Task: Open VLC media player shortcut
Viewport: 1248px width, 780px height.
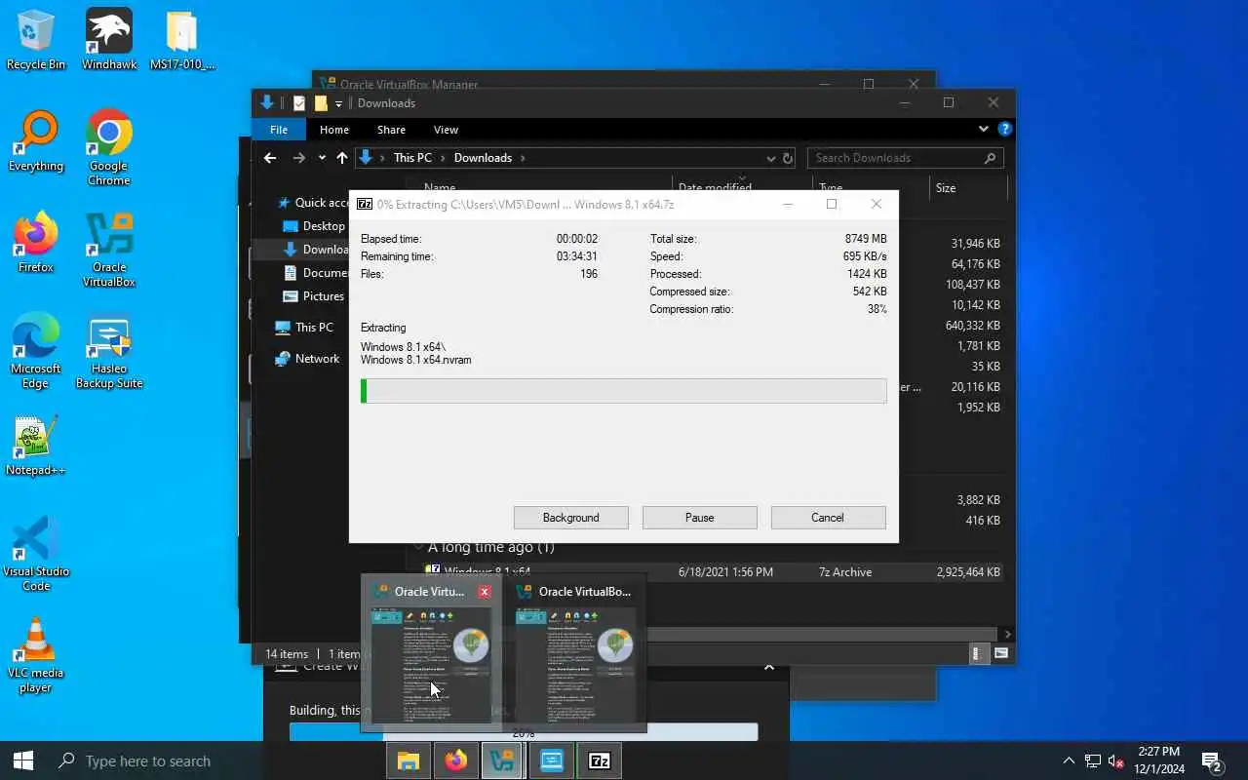Action: tap(36, 656)
